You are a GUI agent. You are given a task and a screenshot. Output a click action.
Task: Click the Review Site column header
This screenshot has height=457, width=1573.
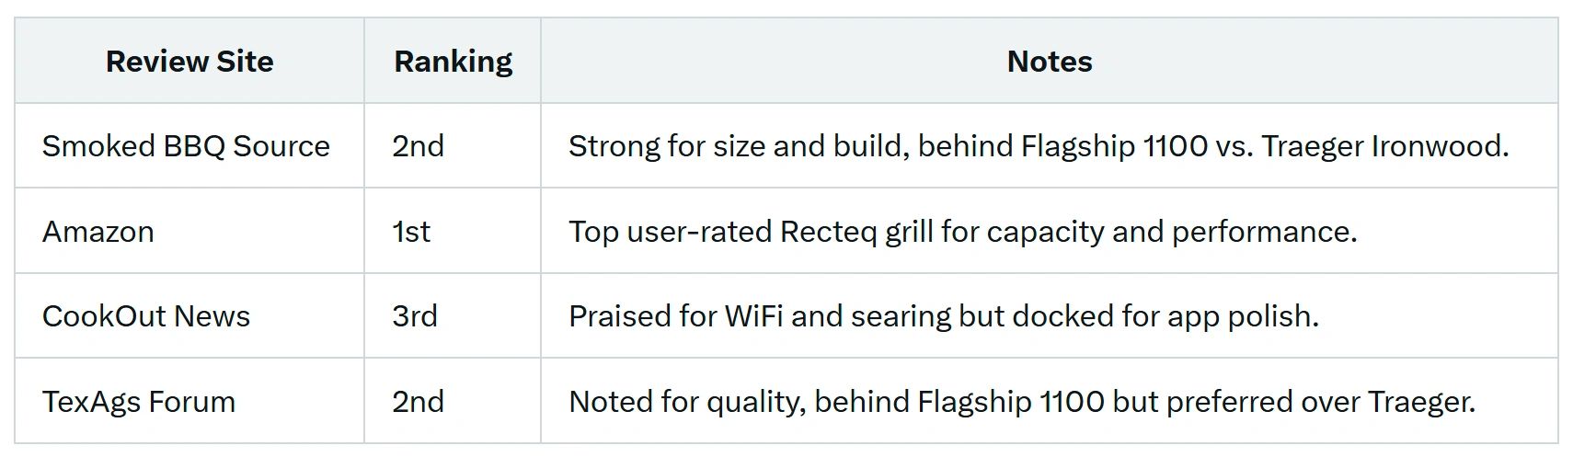pos(189,62)
